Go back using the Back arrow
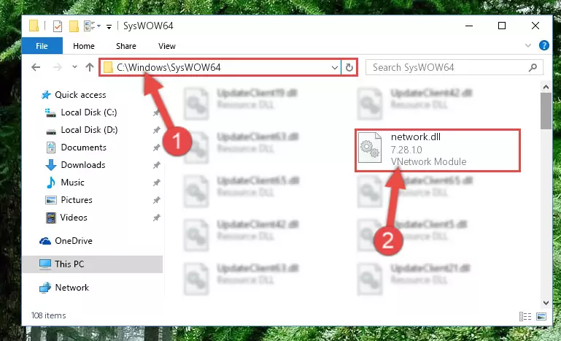Screen dimensions: 561x341 [36, 67]
